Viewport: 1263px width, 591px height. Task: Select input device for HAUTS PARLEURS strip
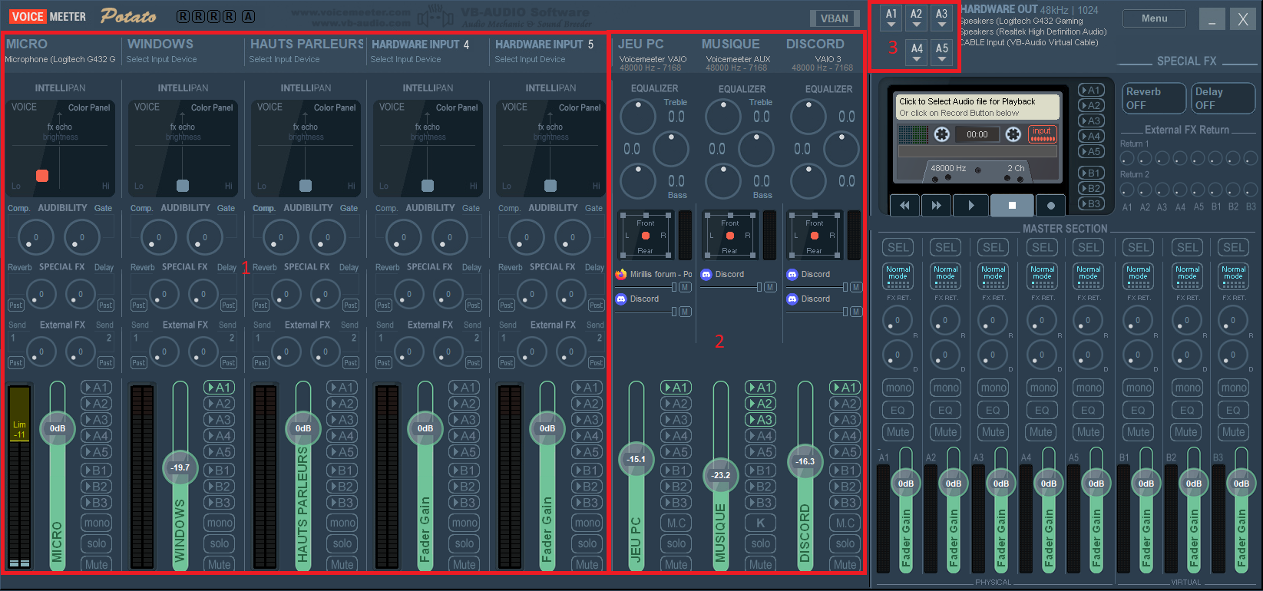coord(284,59)
